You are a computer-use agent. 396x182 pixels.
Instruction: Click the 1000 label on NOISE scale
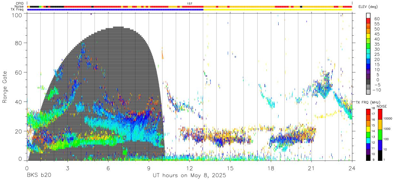pos(388,129)
